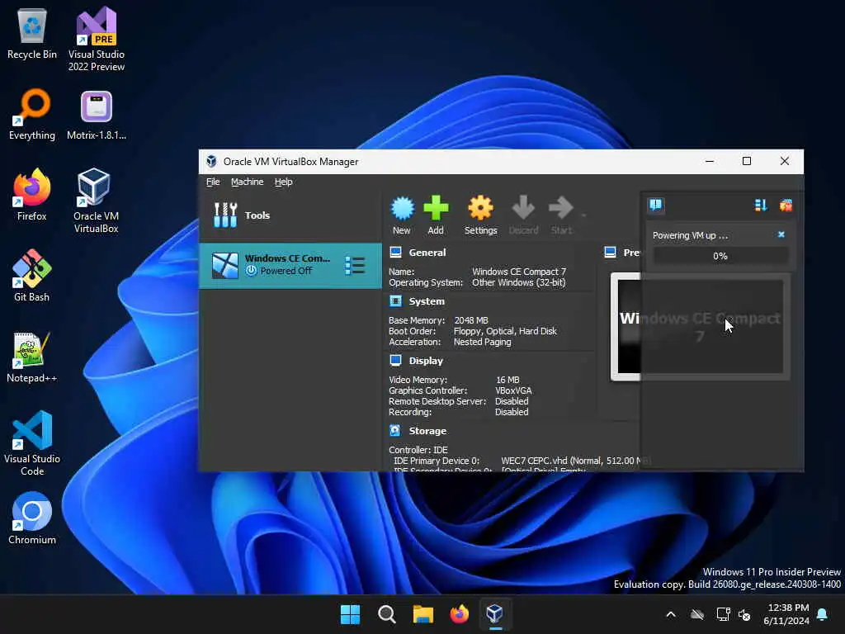Select the Windows CE Com... VM entry

click(x=290, y=265)
